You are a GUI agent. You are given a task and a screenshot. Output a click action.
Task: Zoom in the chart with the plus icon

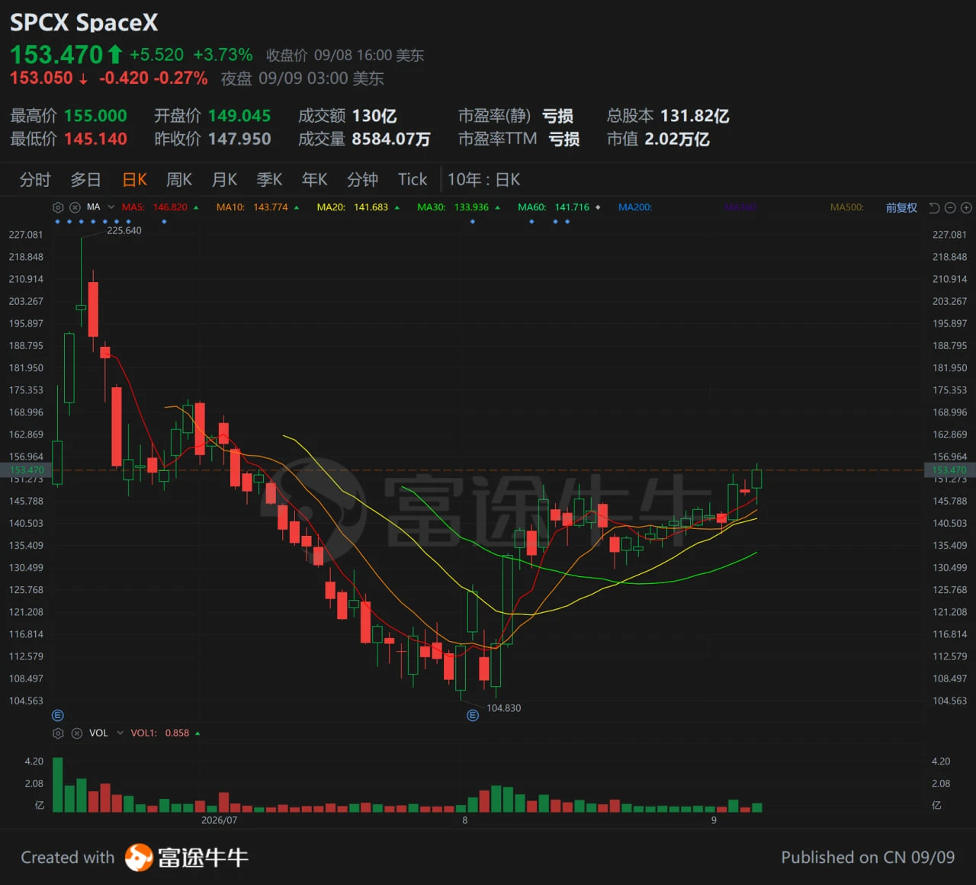click(966, 207)
